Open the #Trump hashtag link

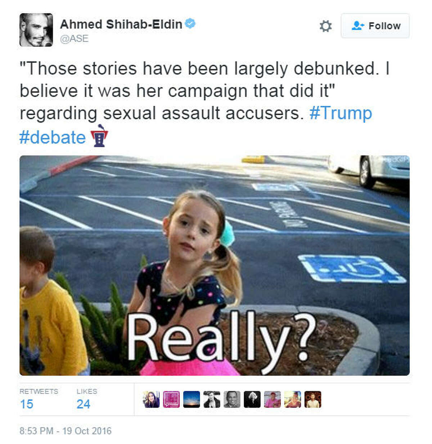click(341, 113)
